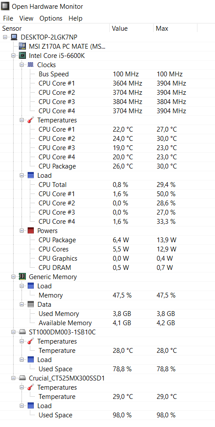Collapse the Crucial_CT525MX300SSD1 node

(x=13, y=378)
